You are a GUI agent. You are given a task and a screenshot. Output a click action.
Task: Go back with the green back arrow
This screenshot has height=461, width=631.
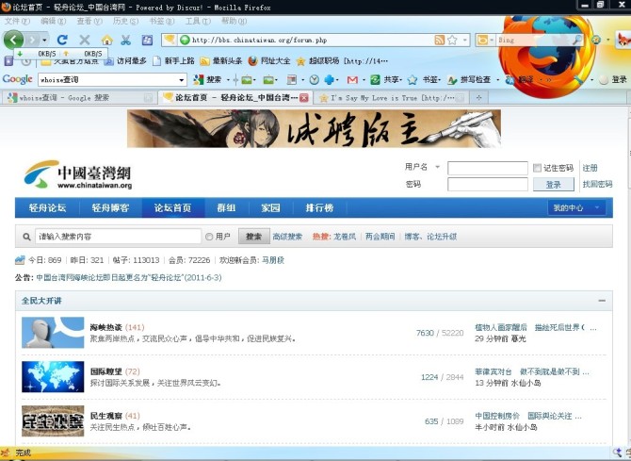point(14,40)
